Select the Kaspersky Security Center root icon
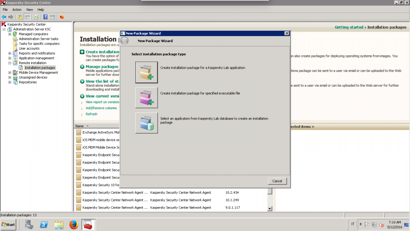Screen dimensions: 410x231 4,24
